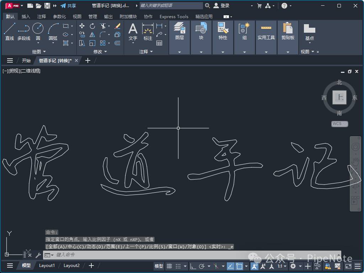This screenshot has width=364, height=273.
Task: Activate the Trim scissors tool
Action: point(103,26)
